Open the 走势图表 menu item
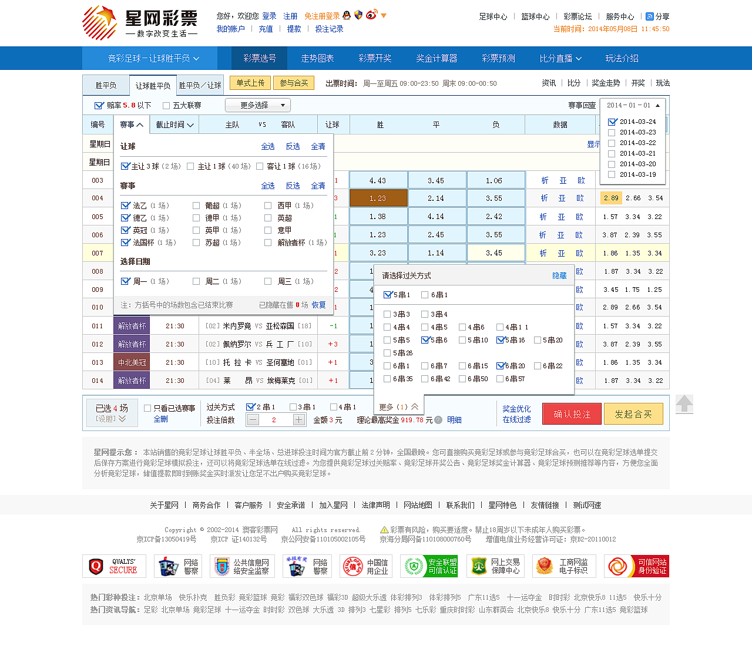This screenshot has height=646, width=752. pos(317,58)
